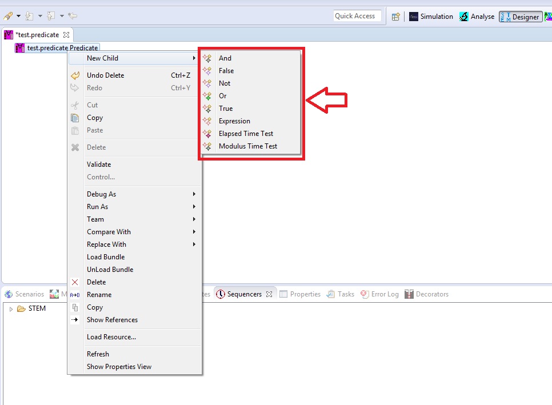Switch to the Analyse perspective

[477, 17]
